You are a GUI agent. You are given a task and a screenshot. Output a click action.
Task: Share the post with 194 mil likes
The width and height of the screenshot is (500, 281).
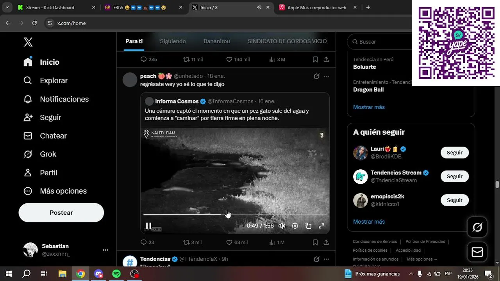326,59
